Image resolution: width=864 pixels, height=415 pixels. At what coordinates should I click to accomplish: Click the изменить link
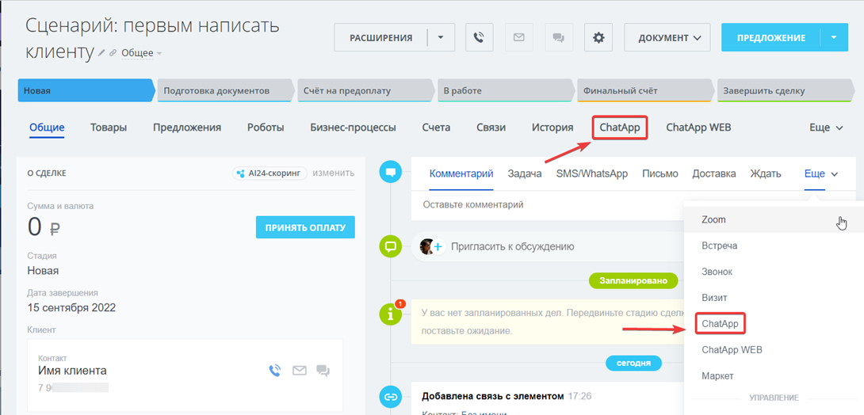[x=333, y=173]
